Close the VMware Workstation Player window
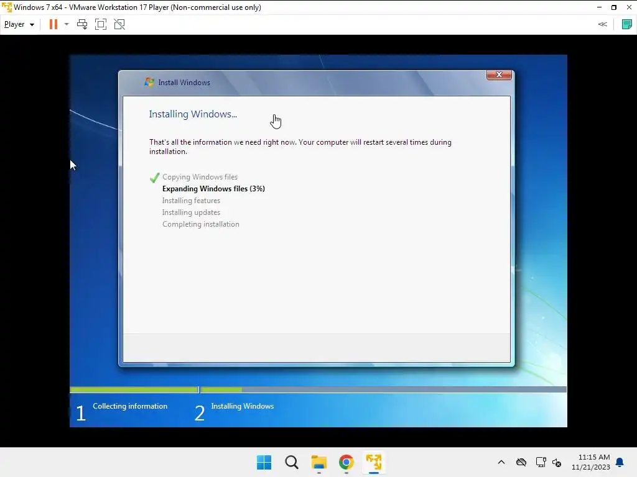 click(629, 7)
